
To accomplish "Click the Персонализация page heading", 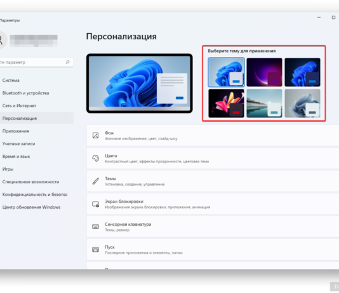I will click(121, 37).
